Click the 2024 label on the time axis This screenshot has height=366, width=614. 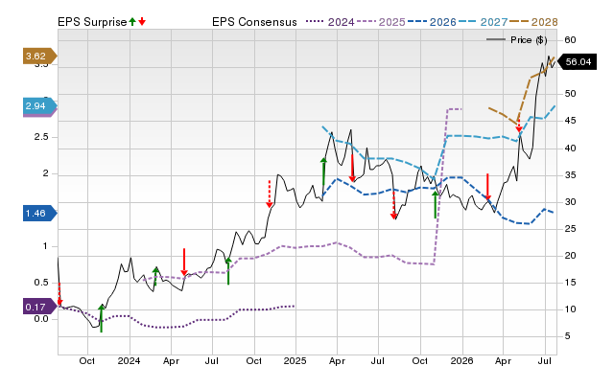(129, 360)
